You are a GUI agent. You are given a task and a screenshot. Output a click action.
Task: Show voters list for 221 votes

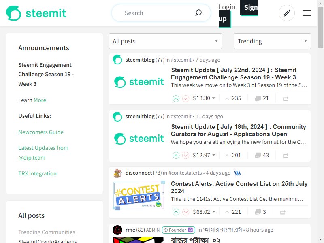[x=233, y=212]
